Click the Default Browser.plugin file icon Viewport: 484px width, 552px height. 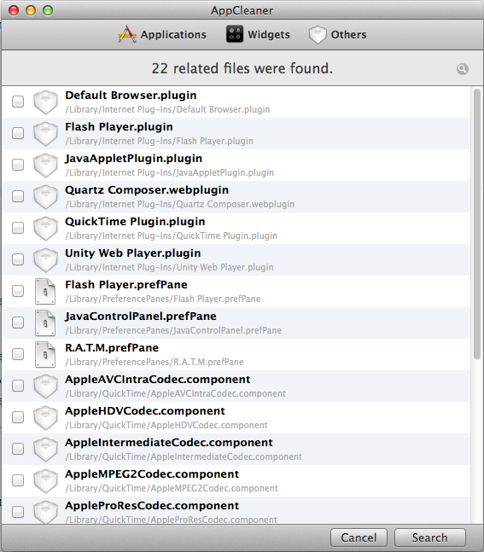coord(45,102)
